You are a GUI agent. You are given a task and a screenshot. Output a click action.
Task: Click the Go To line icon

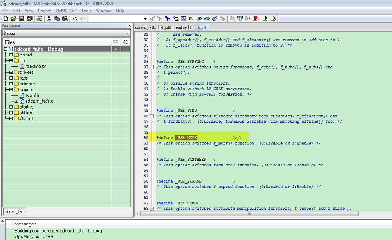click(x=183, y=19)
